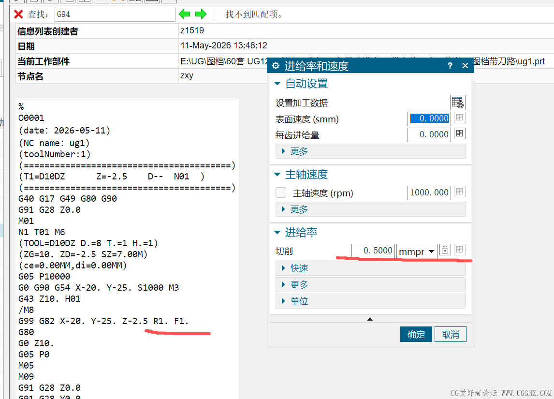This screenshot has height=399, width=554.
Task: Collapse the 主轴速度 section
Action: click(277, 175)
